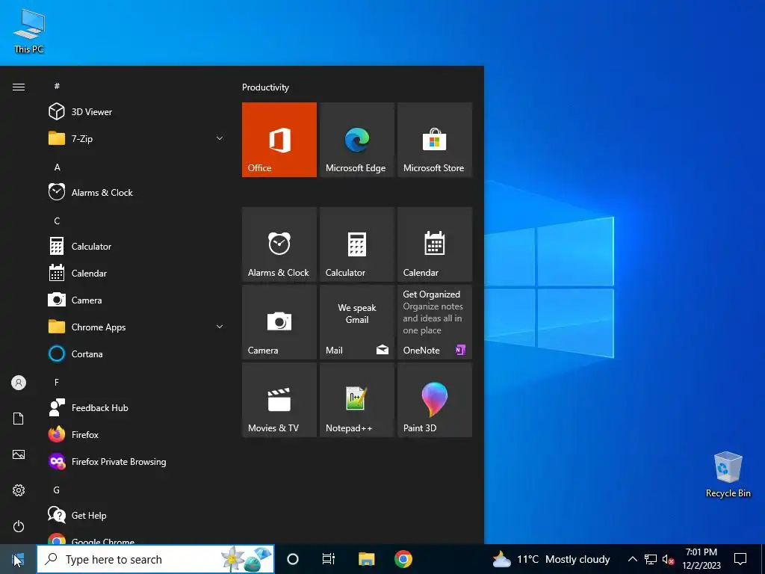765x574 pixels.
Task: Launch Firefox from app list
Action: click(136, 434)
